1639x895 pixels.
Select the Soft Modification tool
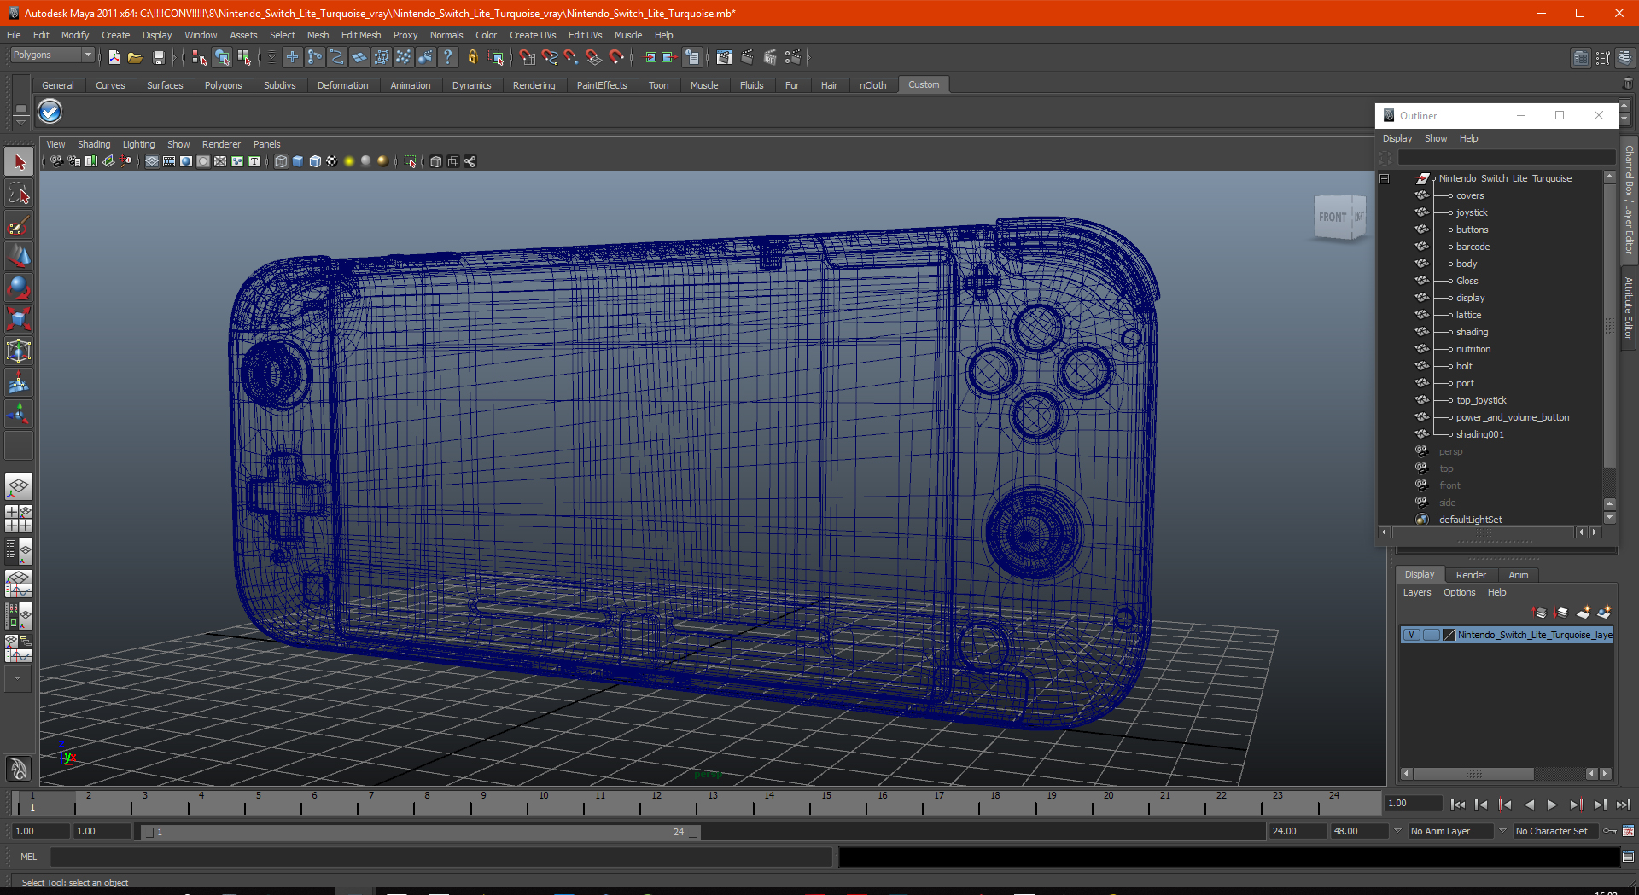point(19,383)
